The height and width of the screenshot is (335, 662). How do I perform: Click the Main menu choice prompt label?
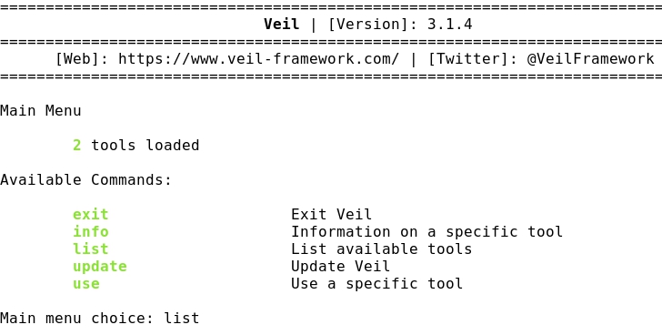[x=76, y=318]
